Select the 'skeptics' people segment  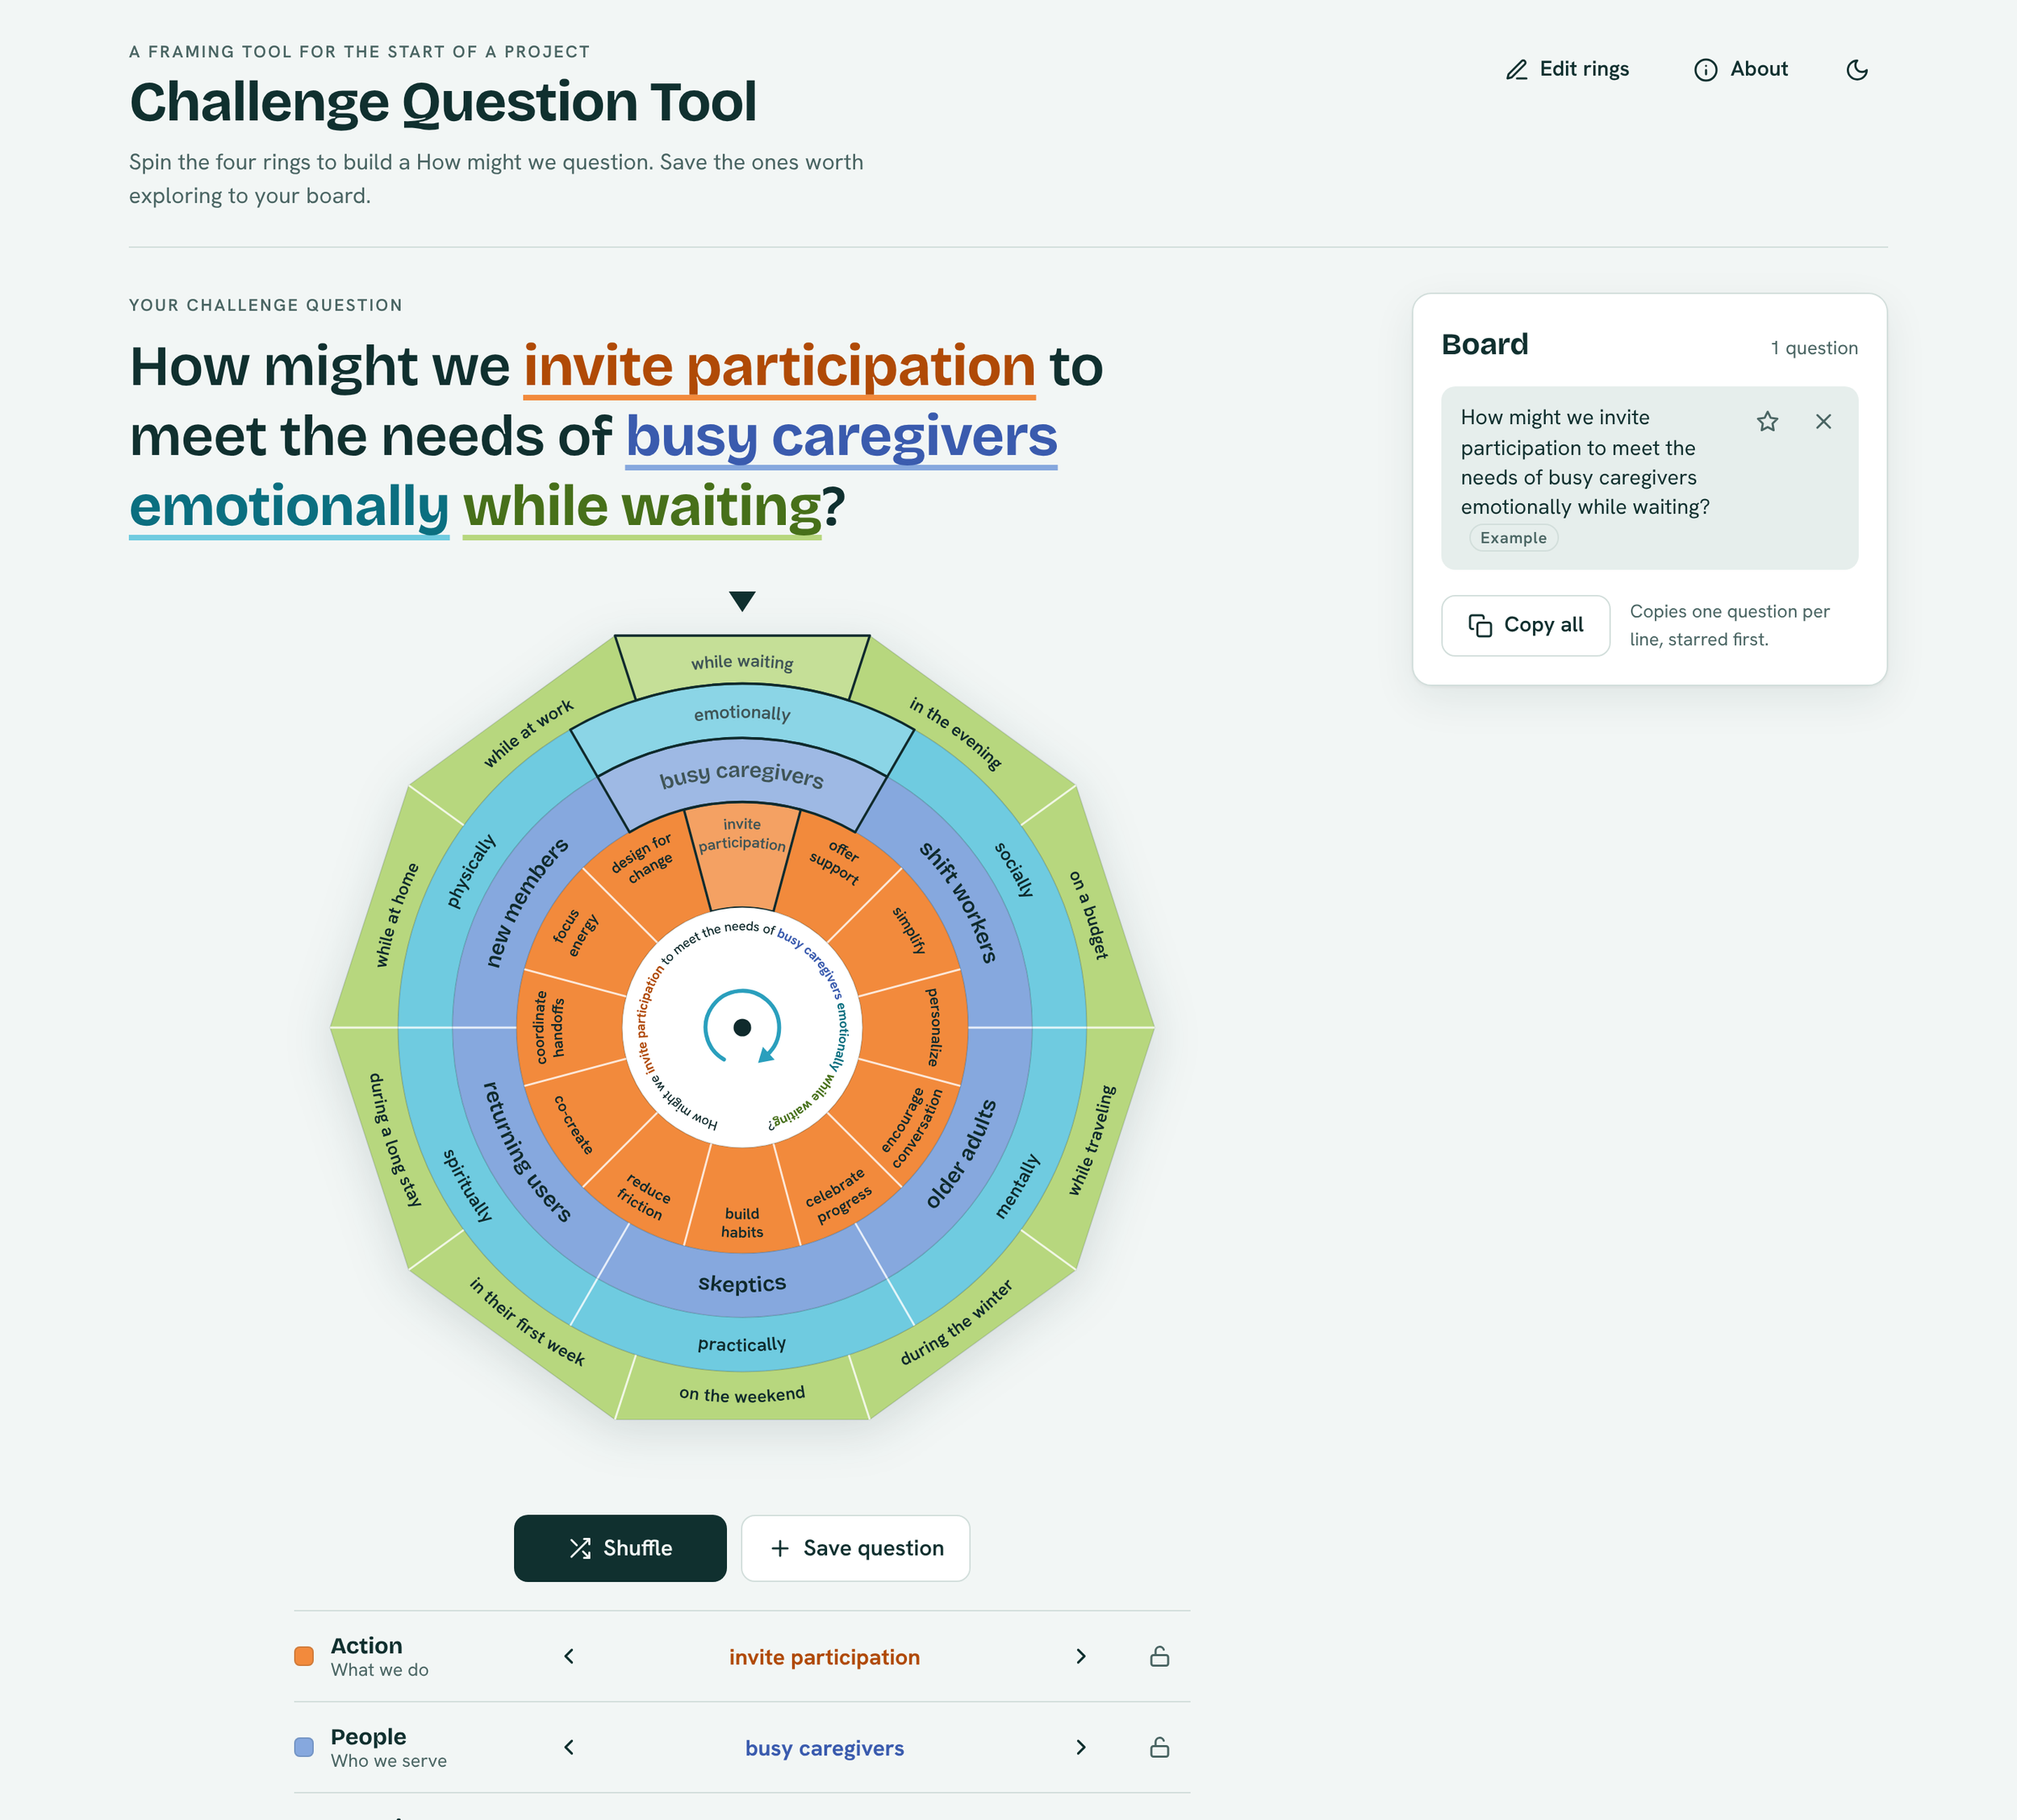pos(742,1284)
